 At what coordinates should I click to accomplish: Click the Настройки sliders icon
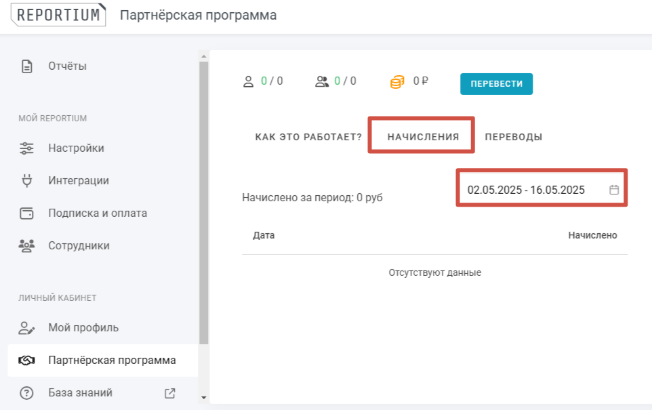click(27, 148)
